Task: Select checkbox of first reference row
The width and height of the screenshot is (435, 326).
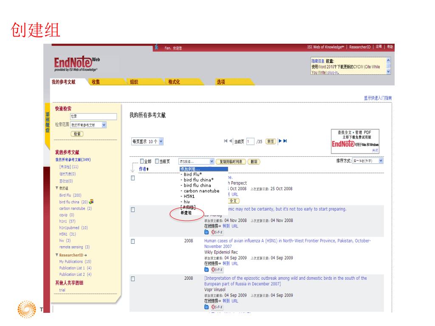Action: point(133,178)
